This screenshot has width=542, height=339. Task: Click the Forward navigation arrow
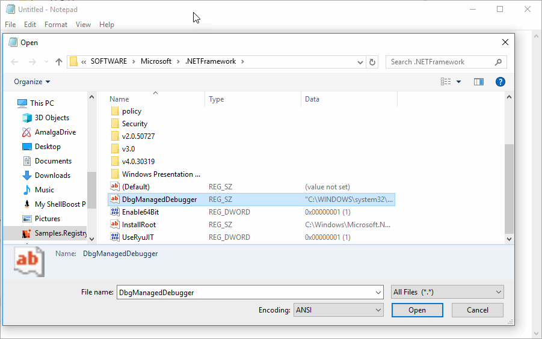pos(32,62)
